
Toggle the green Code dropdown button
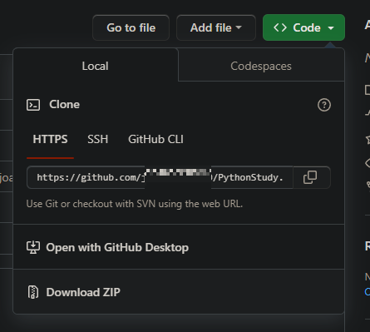coord(303,27)
